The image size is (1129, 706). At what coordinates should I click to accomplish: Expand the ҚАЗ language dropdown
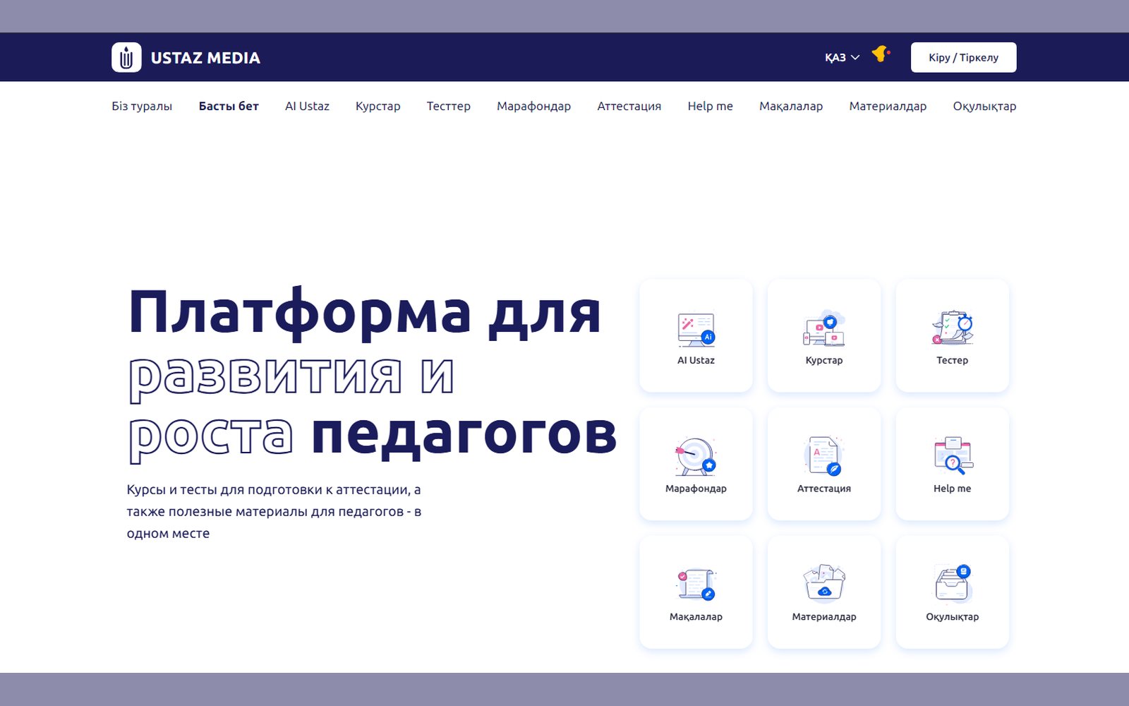(x=843, y=57)
